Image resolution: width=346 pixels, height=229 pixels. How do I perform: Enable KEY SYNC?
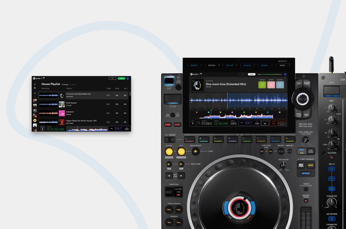(306, 173)
